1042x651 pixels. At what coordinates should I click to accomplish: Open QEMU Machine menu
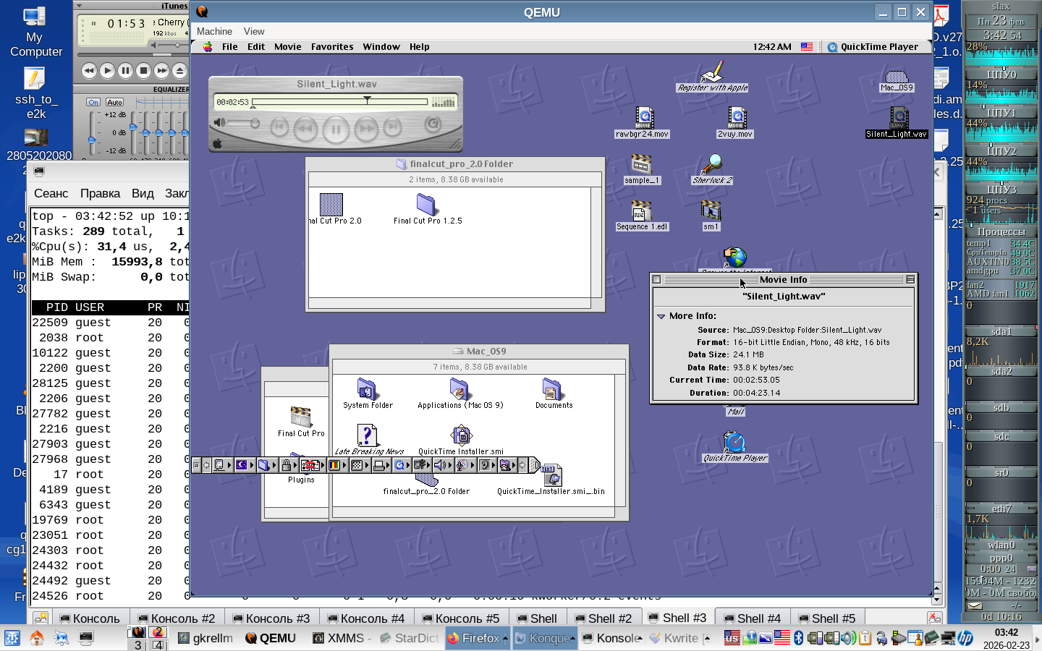[x=214, y=31]
